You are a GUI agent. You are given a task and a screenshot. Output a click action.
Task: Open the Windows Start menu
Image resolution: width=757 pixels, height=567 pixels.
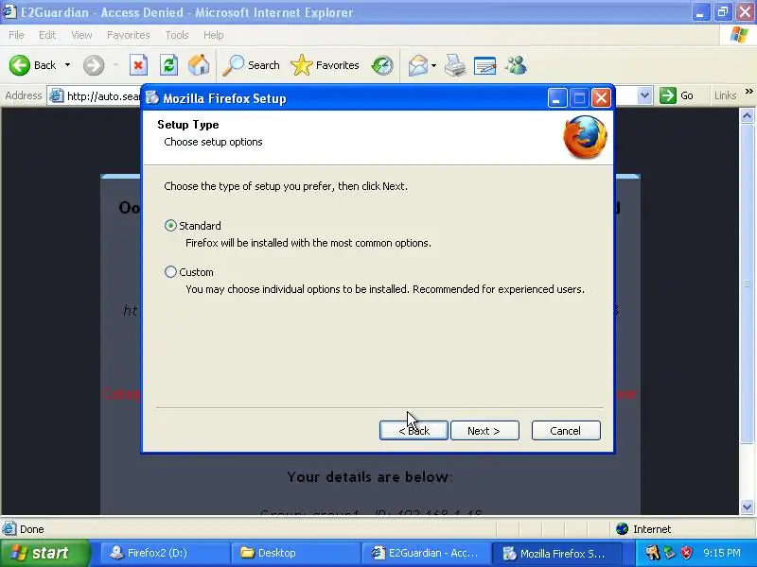pyautogui.click(x=44, y=553)
